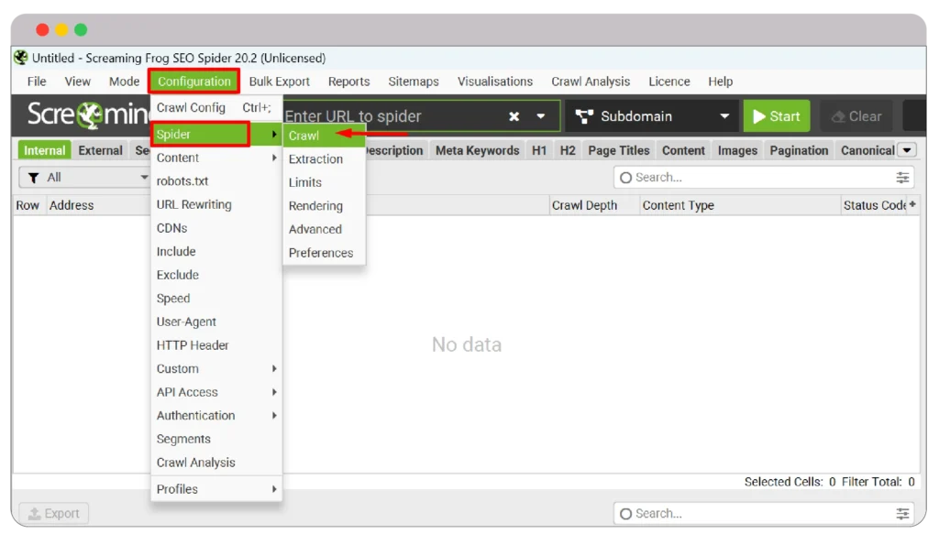The image size is (939, 534).
Task: Click the Start button to begin crawling
Action: coord(776,115)
